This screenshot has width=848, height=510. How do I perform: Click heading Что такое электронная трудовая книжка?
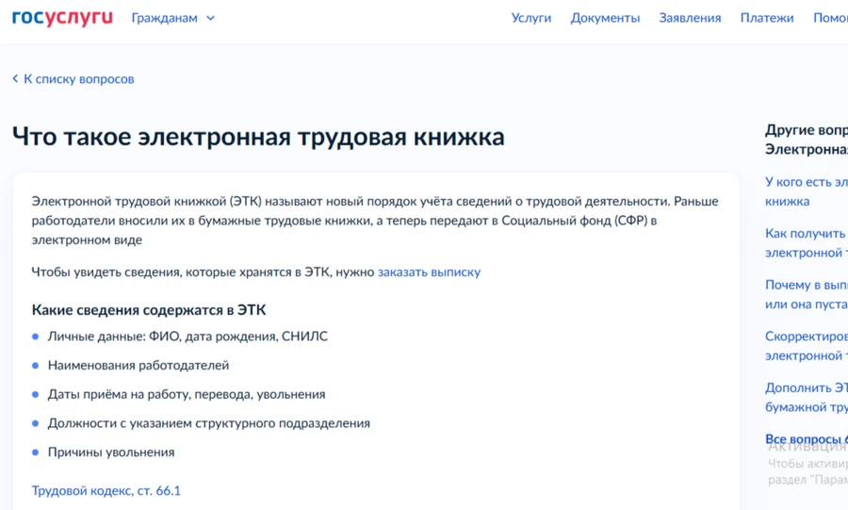pos(258,137)
